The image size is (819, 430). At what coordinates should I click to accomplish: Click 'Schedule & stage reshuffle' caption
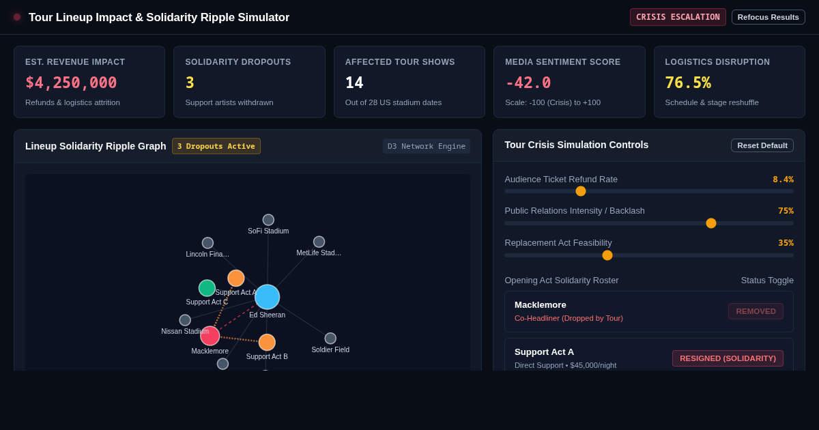tap(712, 102)
